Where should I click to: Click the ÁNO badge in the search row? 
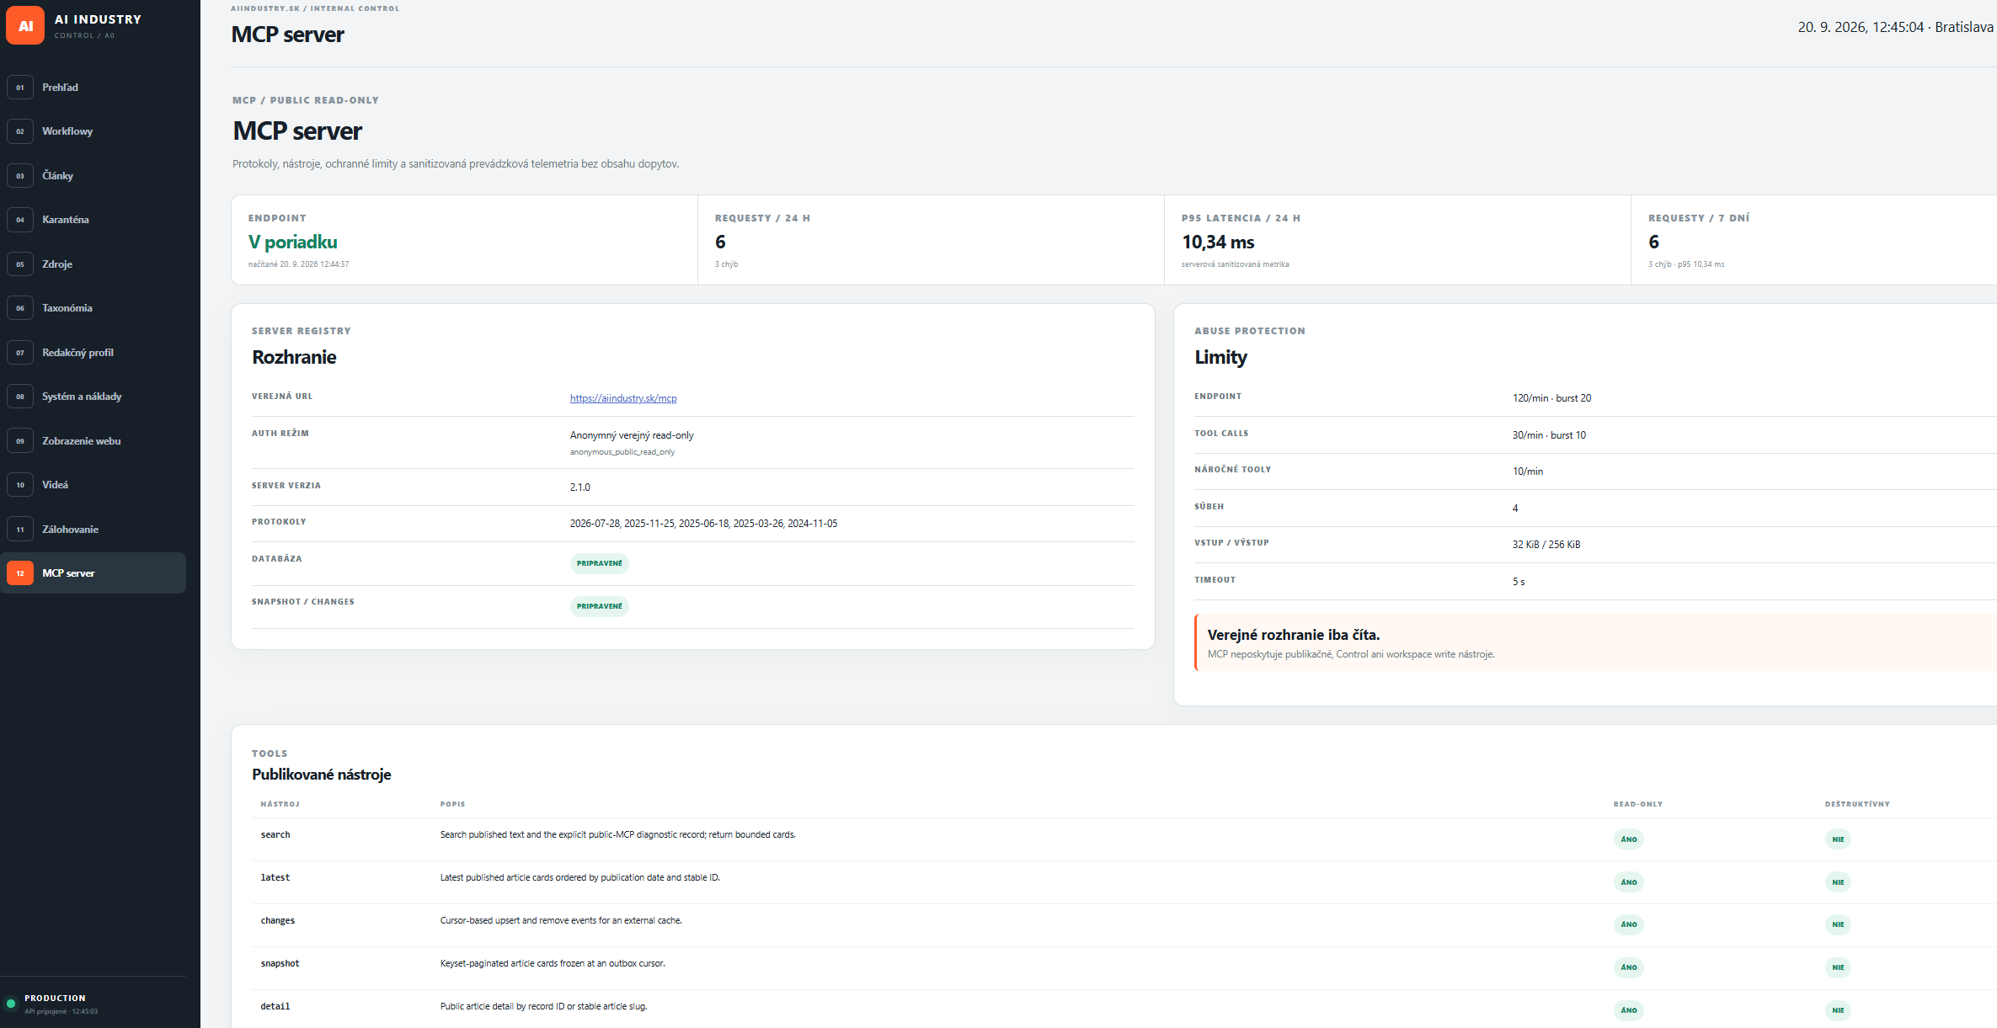[1629, 839]
